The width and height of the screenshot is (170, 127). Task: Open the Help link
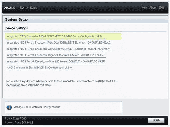[x=144, y=8]
